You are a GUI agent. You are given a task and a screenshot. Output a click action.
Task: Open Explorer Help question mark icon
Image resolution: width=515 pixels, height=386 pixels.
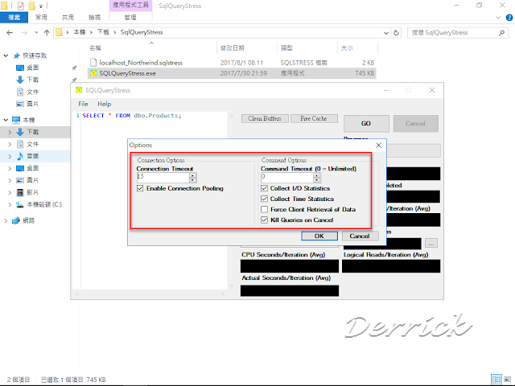[509, 18]
